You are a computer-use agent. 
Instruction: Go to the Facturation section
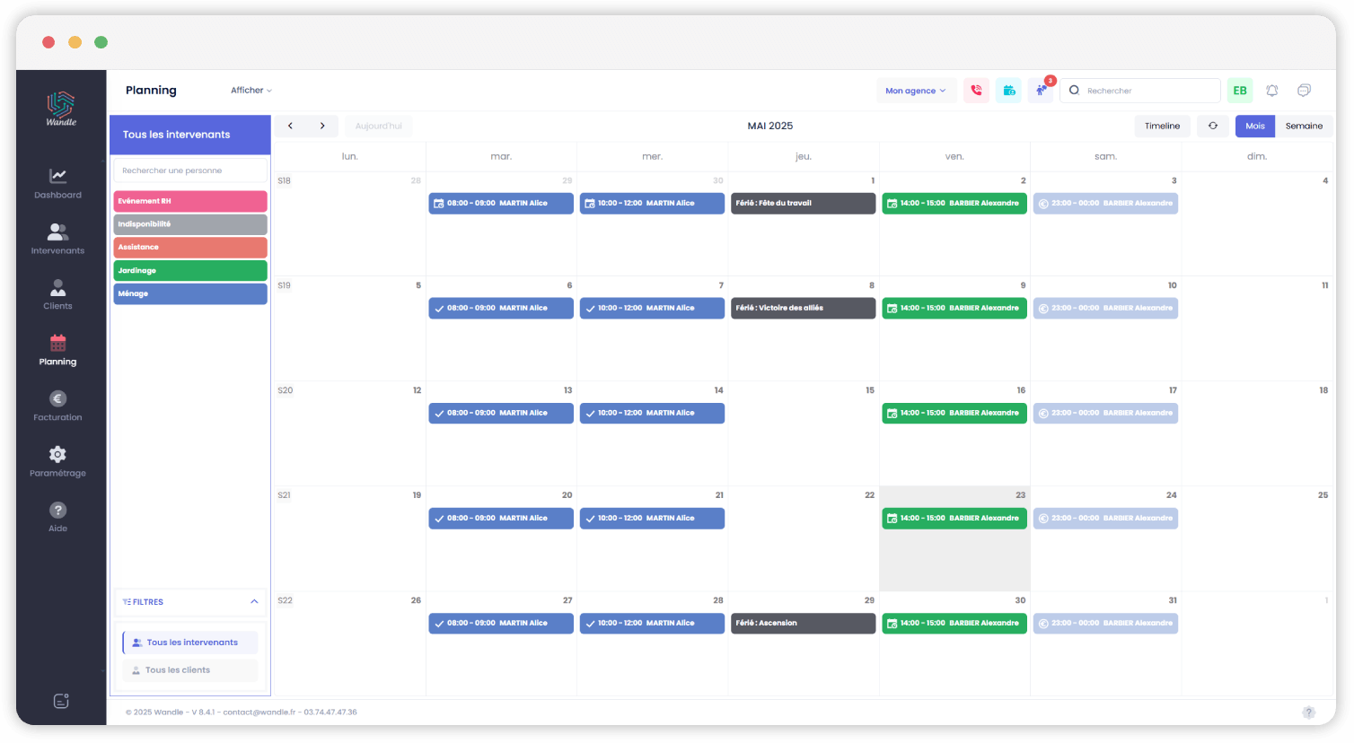tap(57, 406)
